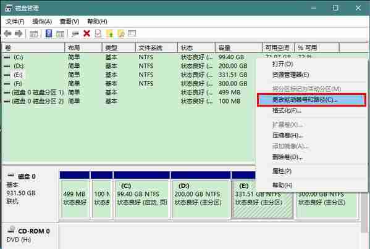Select 更改驱动器号和路径(C)... context menu item
370x249 pixels.
pos(311,100)
